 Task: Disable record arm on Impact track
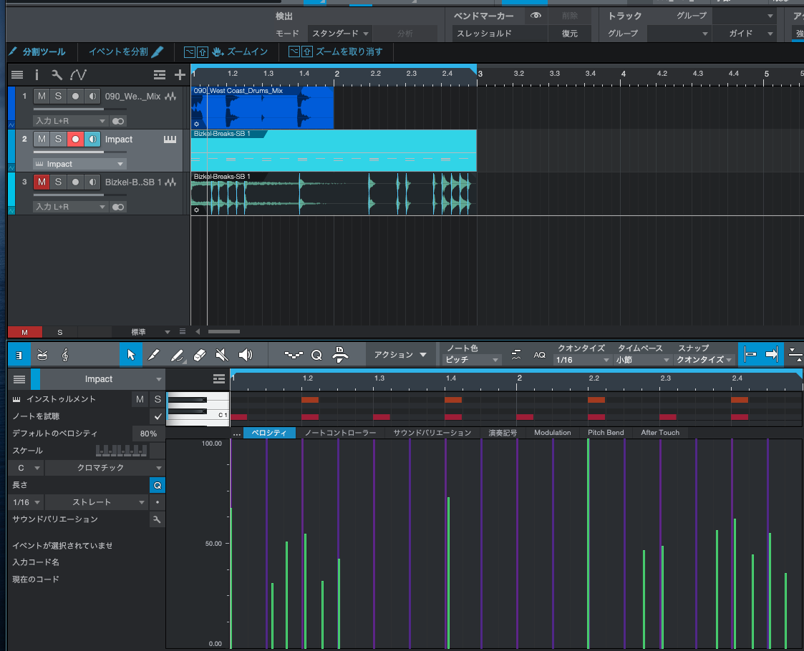click(74, 139)
